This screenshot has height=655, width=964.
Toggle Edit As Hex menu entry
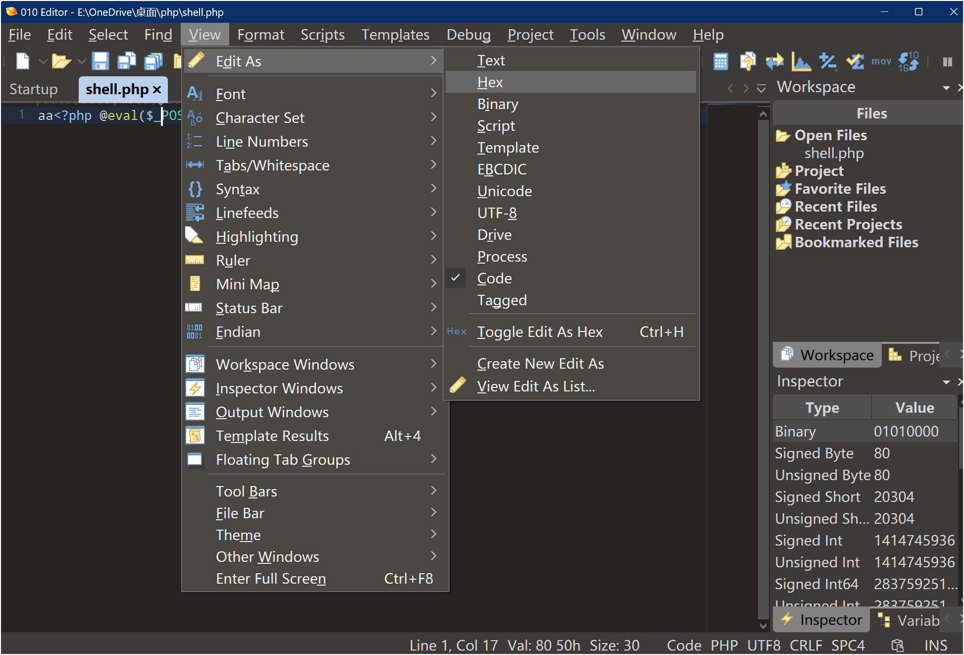[x=540, y=332]
